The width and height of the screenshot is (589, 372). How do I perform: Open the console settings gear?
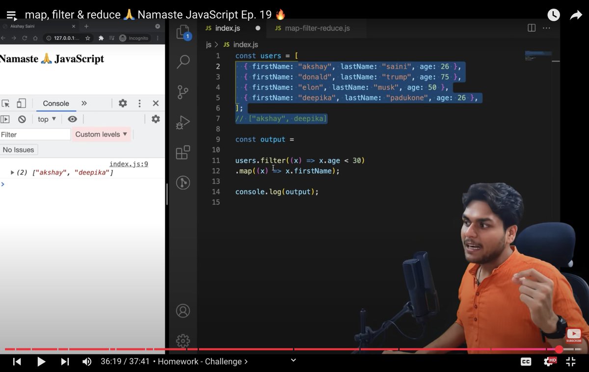tap(156, 119)
